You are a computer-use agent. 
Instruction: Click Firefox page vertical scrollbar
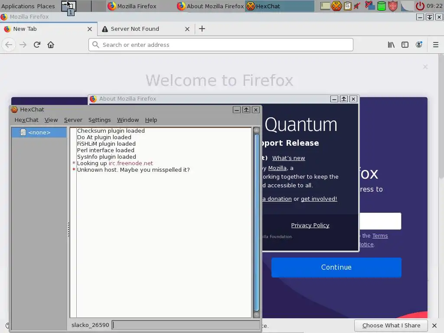(x=441, y=116)
